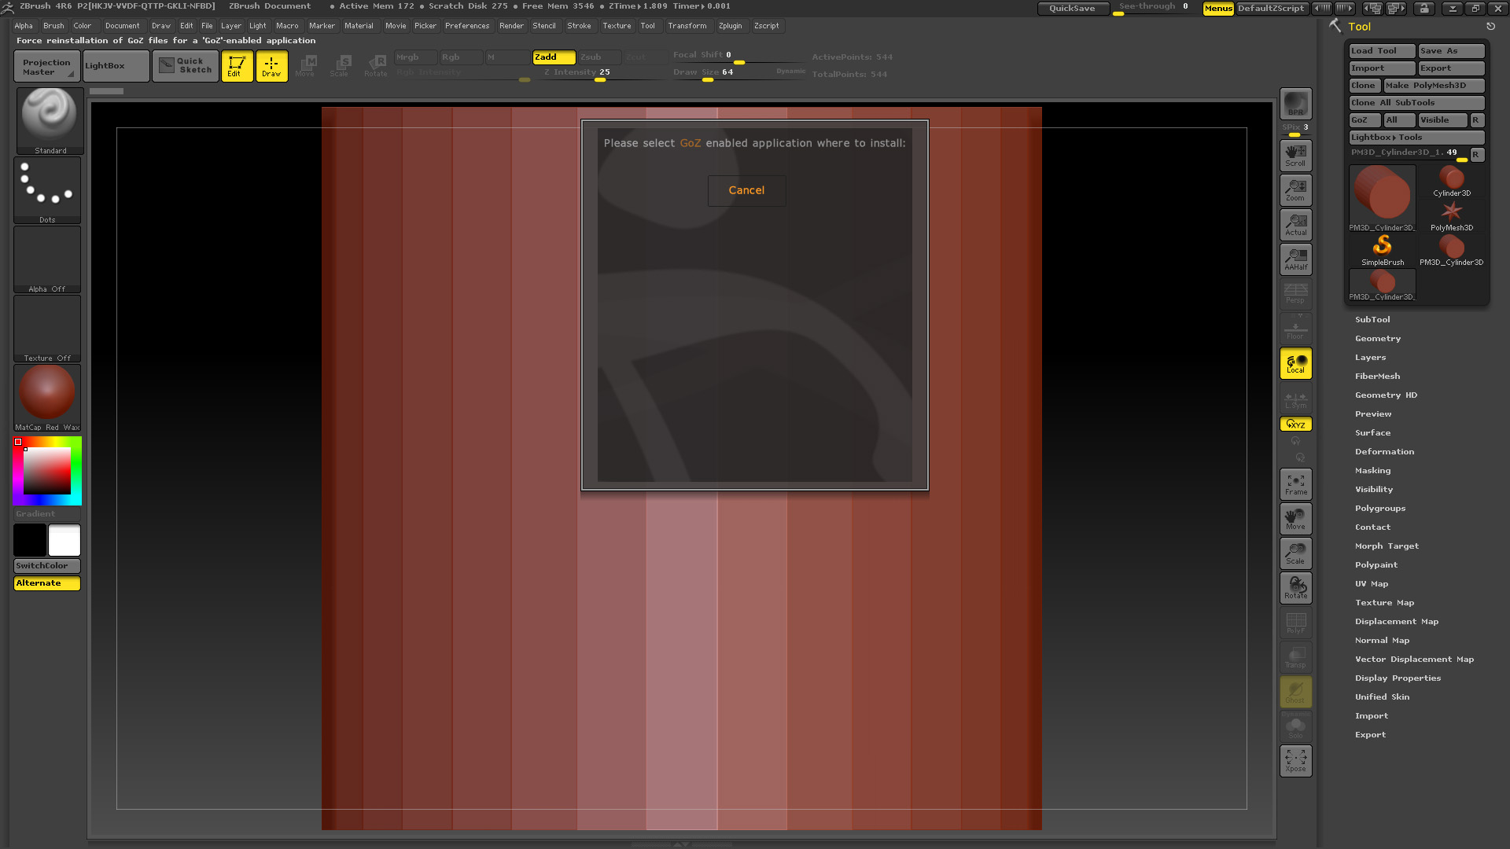Image resolution: width=1510 pixels, height=849 pixels.
Task: Click the black secondary color swatch
Action: tap(30, 541)
